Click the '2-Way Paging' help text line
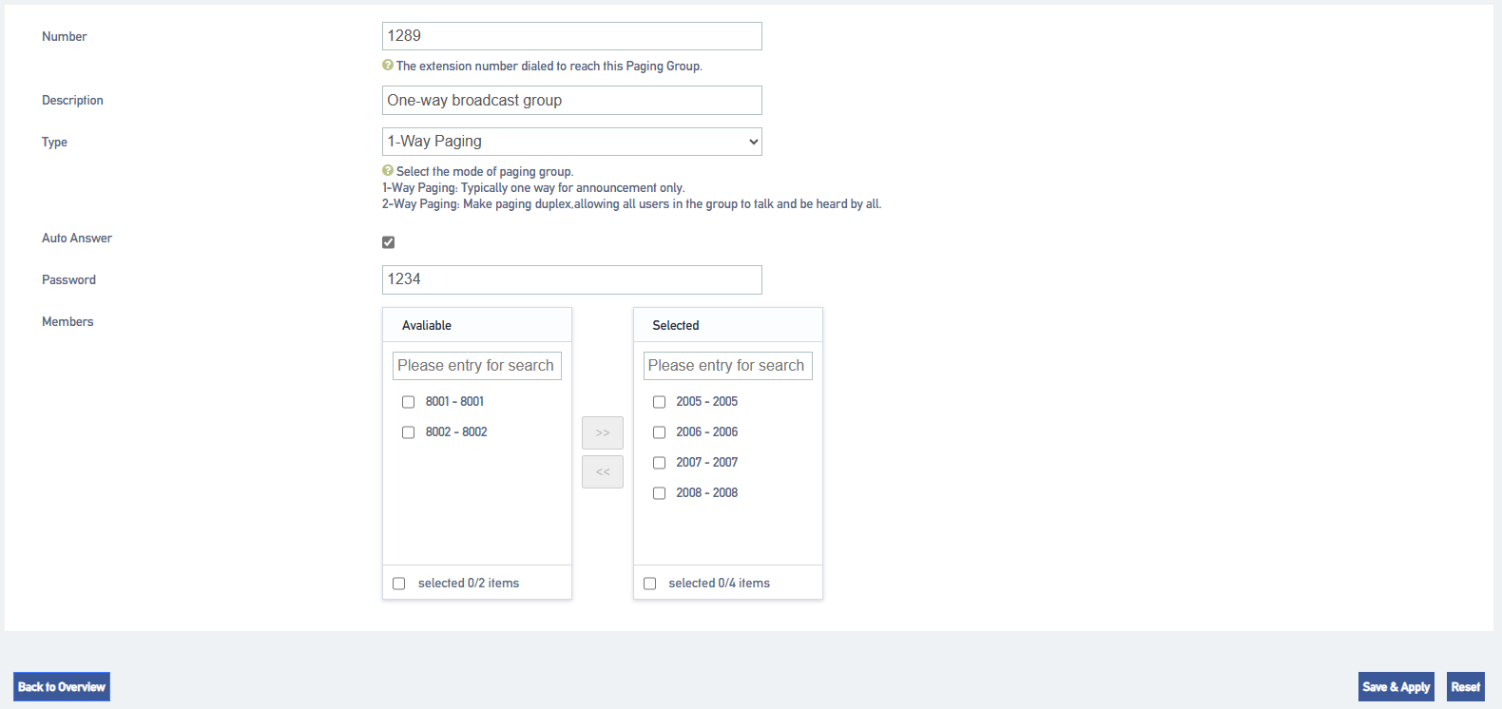The height and width of the screenshot is (709, 1502). (x=632, y=204)
